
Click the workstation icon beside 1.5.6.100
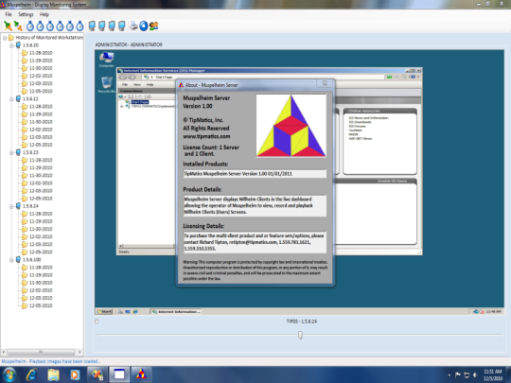click(x=18, y=259)
